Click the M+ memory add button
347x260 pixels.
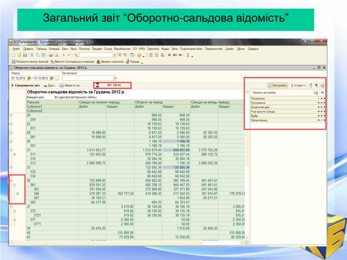coord(175,55)
